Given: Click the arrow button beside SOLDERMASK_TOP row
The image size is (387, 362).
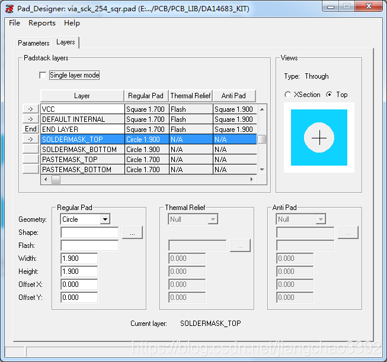Looking at the screenshot, I should click(x=31, y=140).
